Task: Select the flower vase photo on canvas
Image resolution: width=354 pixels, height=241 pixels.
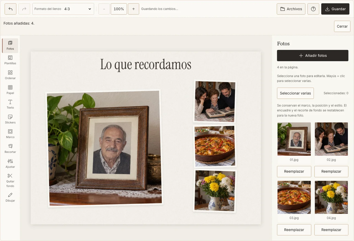Action: tap(215, 191)
